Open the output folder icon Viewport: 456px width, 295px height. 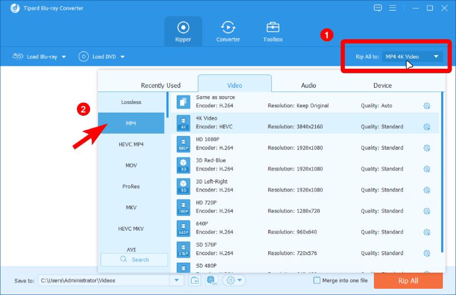195,280
